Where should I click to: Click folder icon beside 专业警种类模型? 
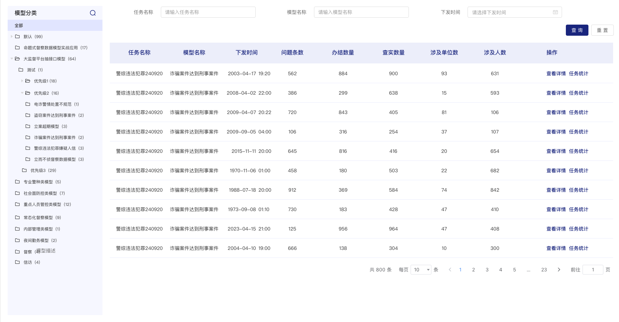17,182
